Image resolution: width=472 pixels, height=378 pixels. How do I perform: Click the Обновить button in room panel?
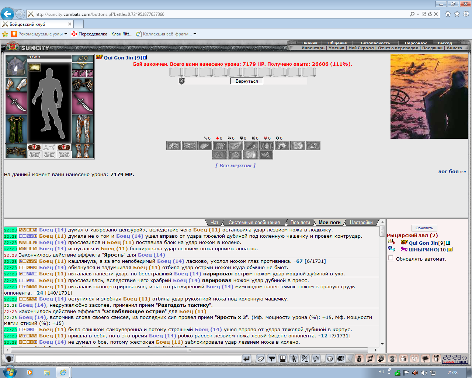[x=424, y=228]
